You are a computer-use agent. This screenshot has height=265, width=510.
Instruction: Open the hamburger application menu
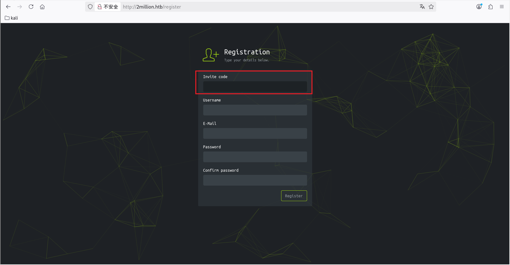point(502,7)
